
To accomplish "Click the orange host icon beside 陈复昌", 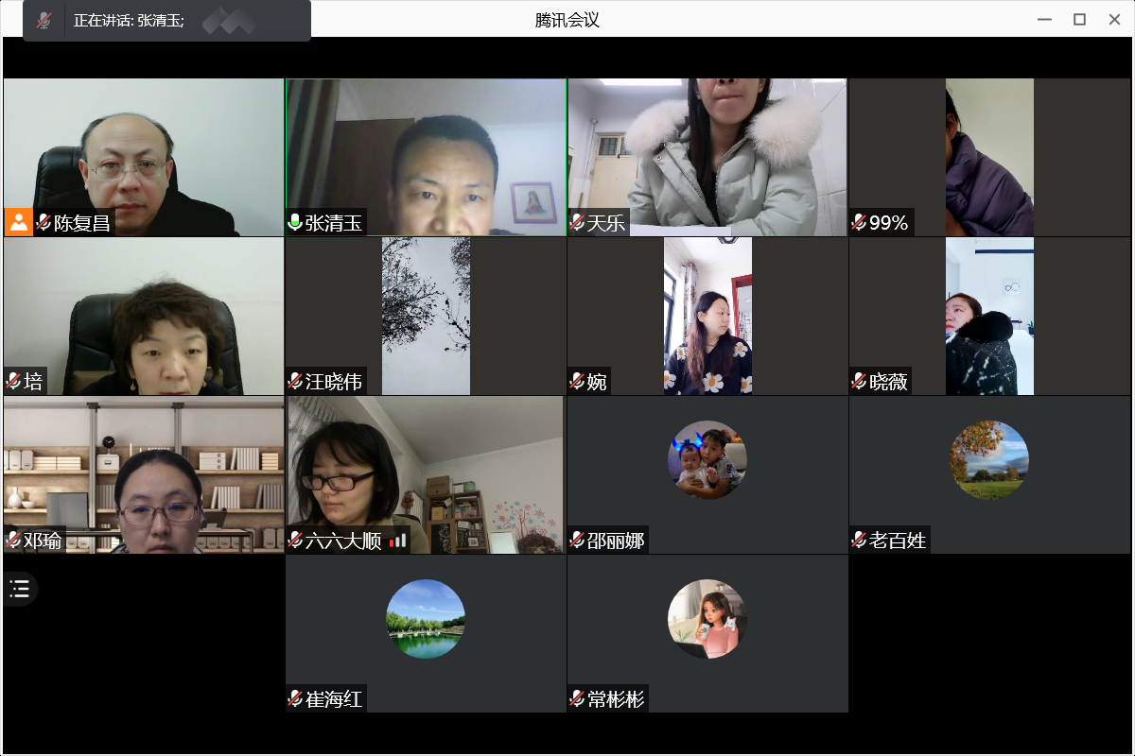I will (18, 222).
